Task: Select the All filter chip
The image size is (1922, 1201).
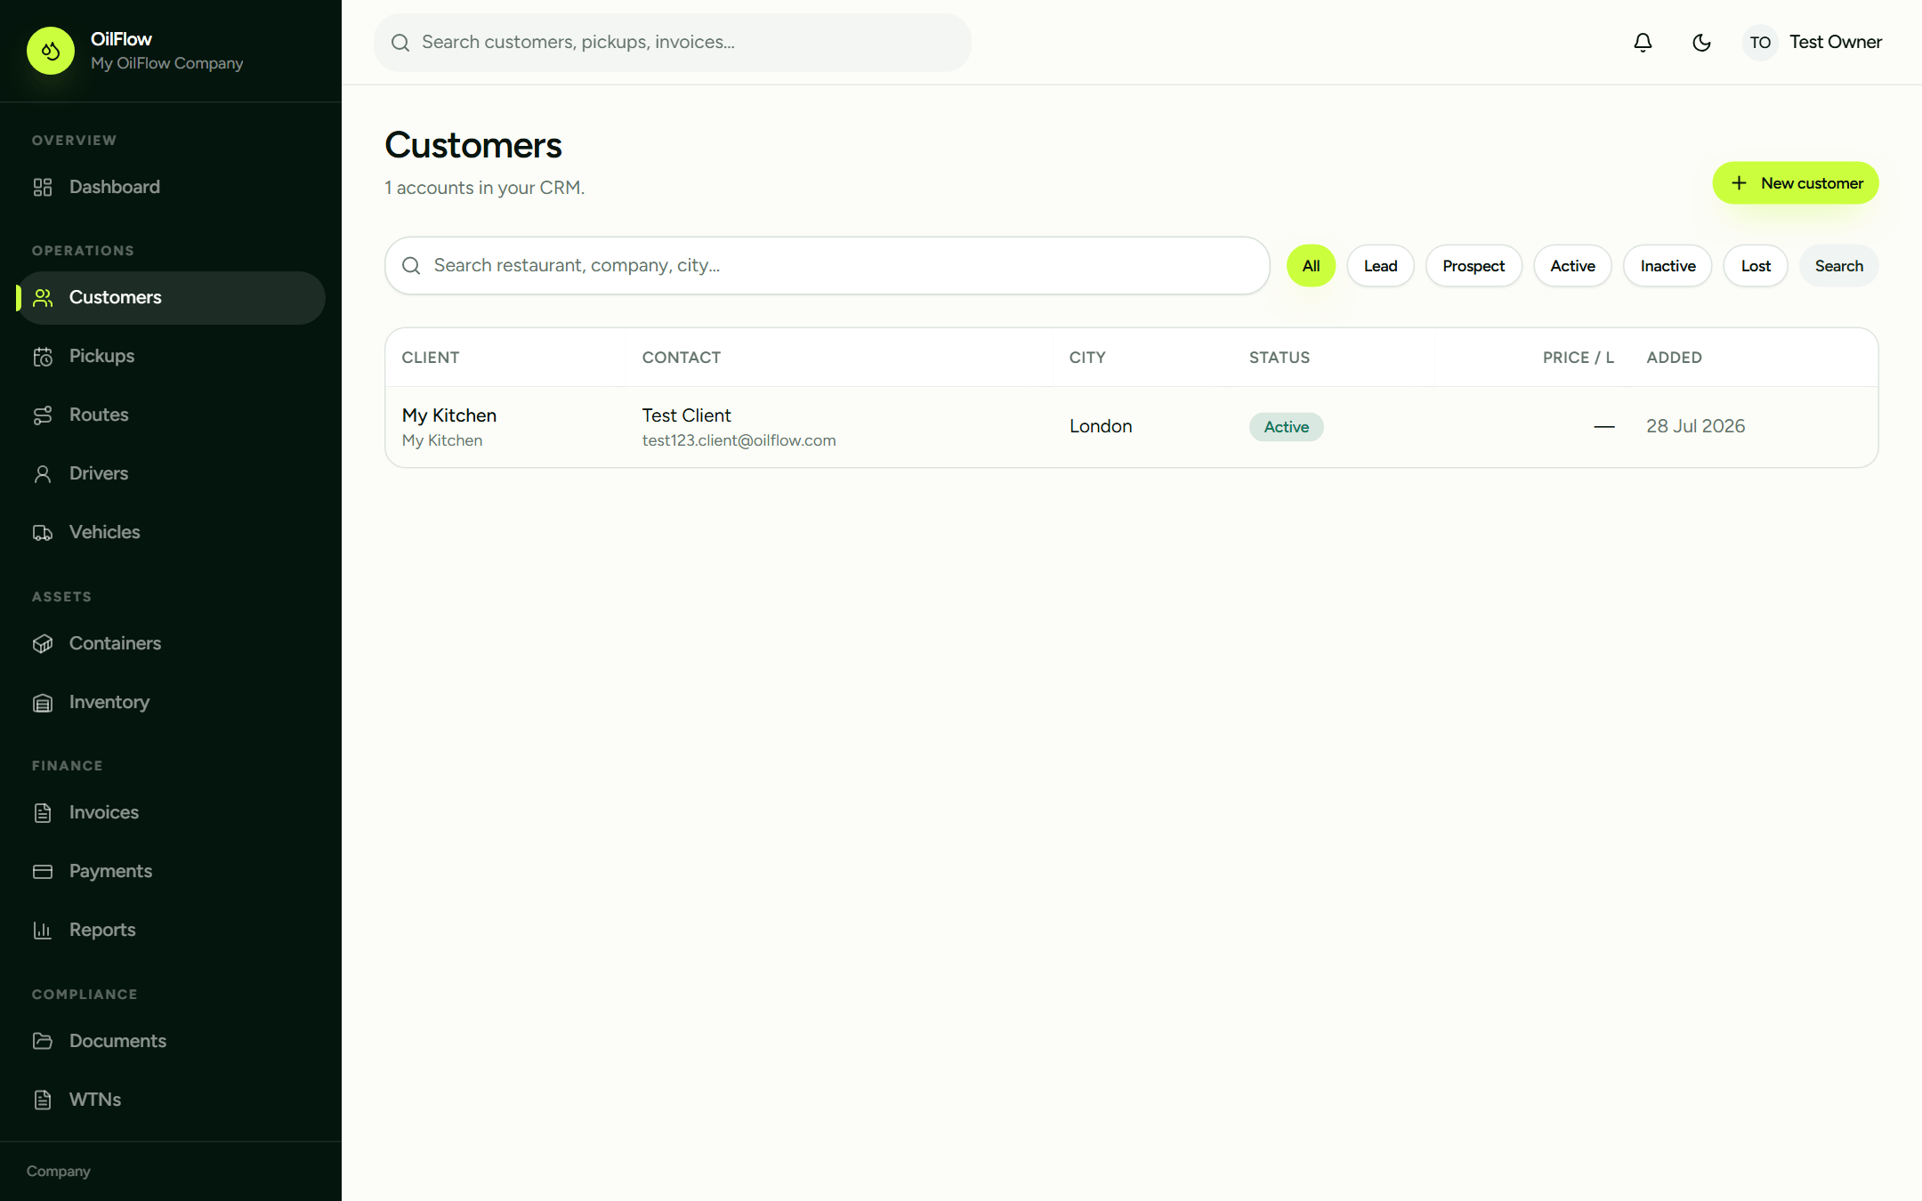Action: coord(1311,266)
